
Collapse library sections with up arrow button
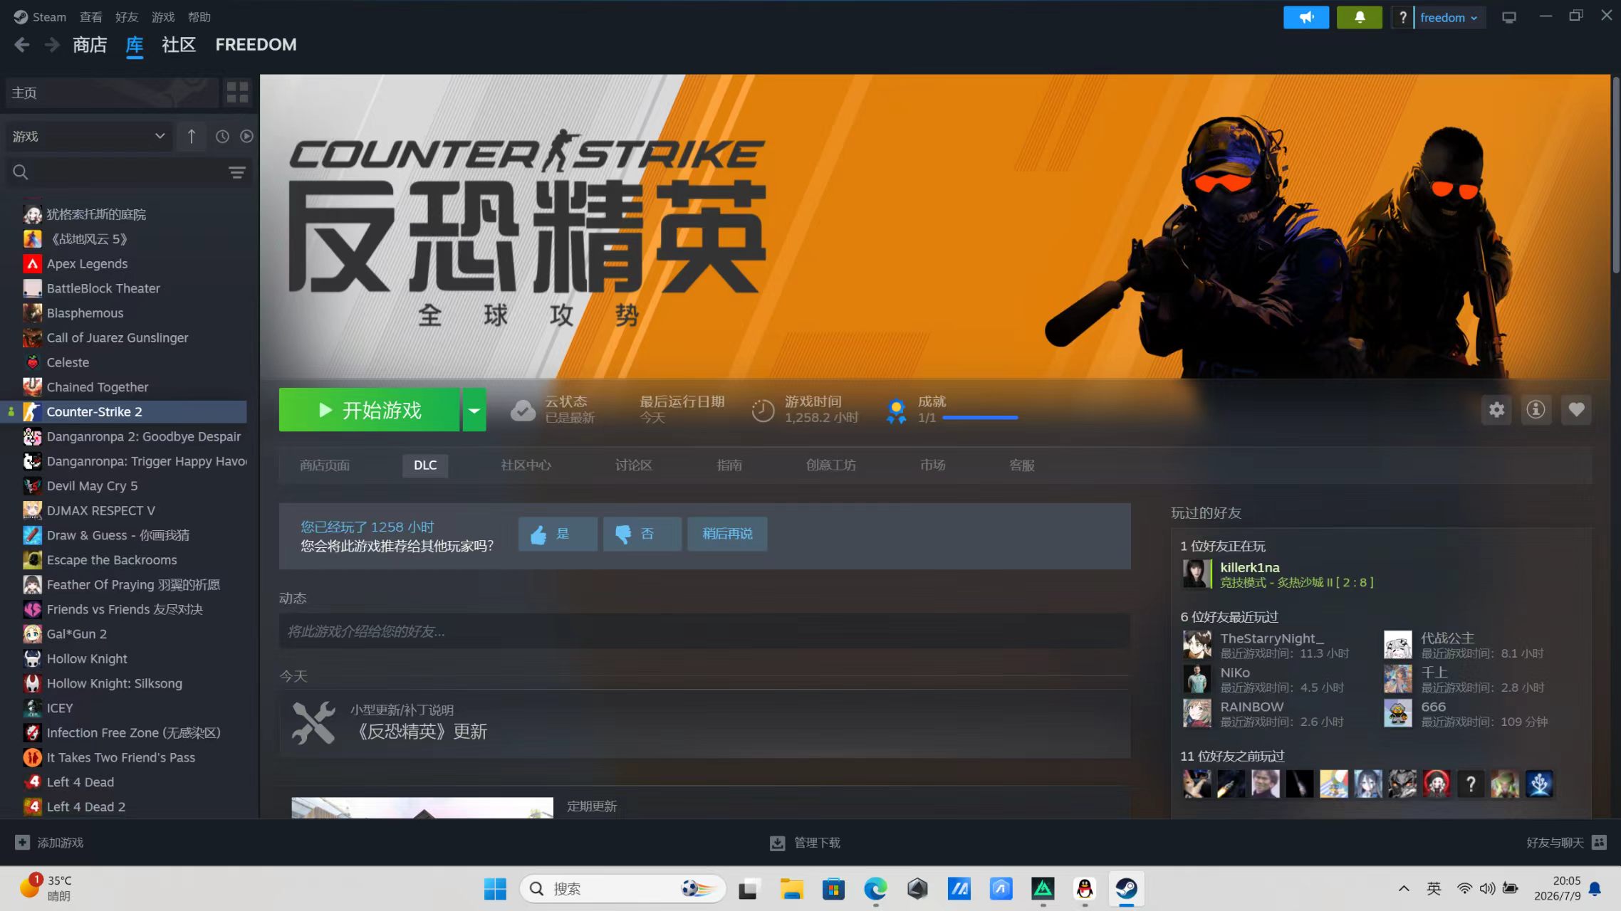tap(191, 136)
